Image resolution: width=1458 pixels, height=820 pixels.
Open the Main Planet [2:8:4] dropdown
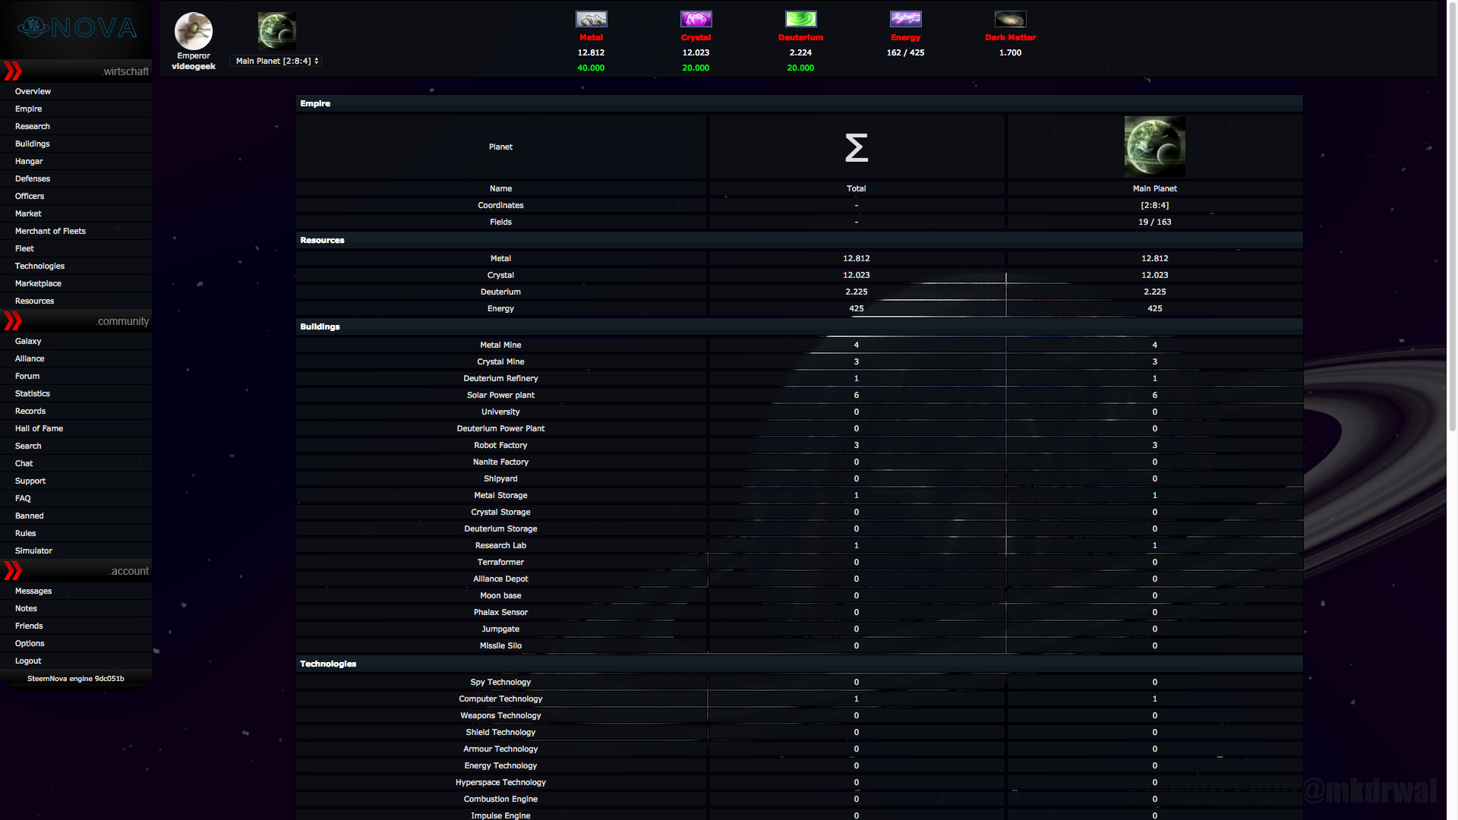point(276,61)
